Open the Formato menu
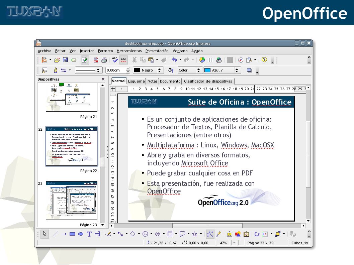This screenshot has height=265, width=354. pos(105,51)
